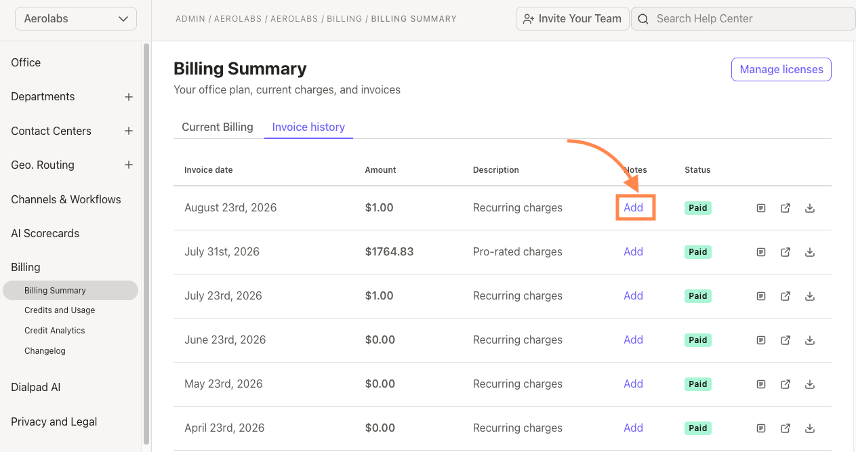Select the Invoice history tab
Screen dimensions: 856x452
tap(308, 127)
